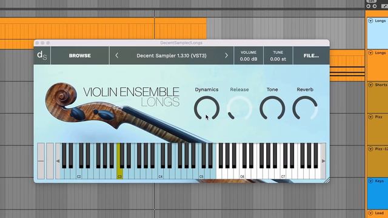Shift keyboard range down with left arrow

tap(58, 161)
